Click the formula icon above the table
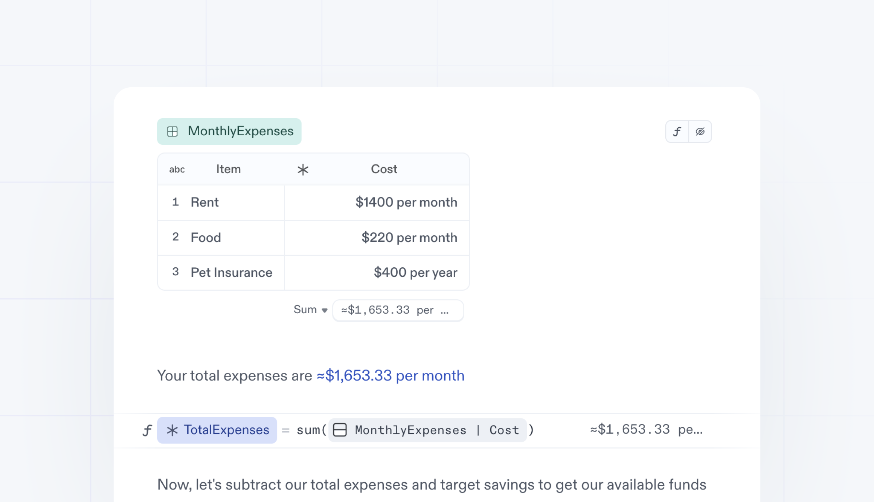The height and width of the screenshot is (502, 874). click(x=677, y=132)
